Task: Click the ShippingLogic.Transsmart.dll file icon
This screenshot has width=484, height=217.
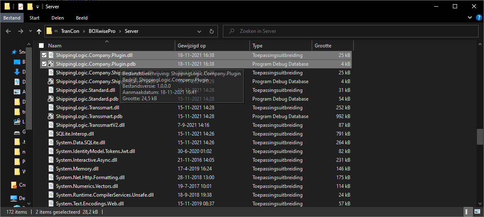Action: pyautogui.click(x=51, y=108)
